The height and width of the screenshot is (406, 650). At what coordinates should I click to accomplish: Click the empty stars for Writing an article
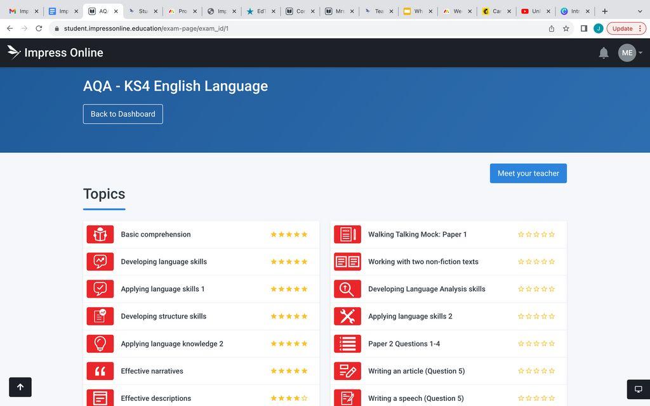pyautogui.click(x=536, y=371)
